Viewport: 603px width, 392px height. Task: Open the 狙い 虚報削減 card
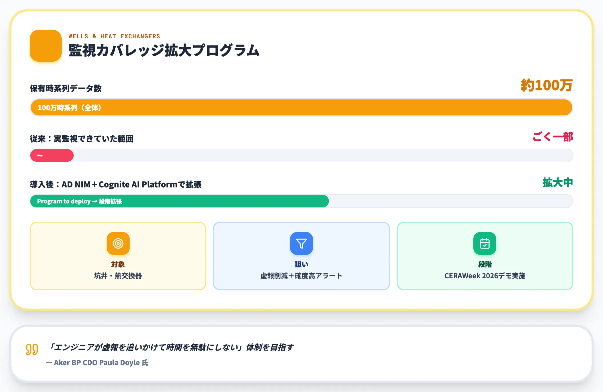301,256
